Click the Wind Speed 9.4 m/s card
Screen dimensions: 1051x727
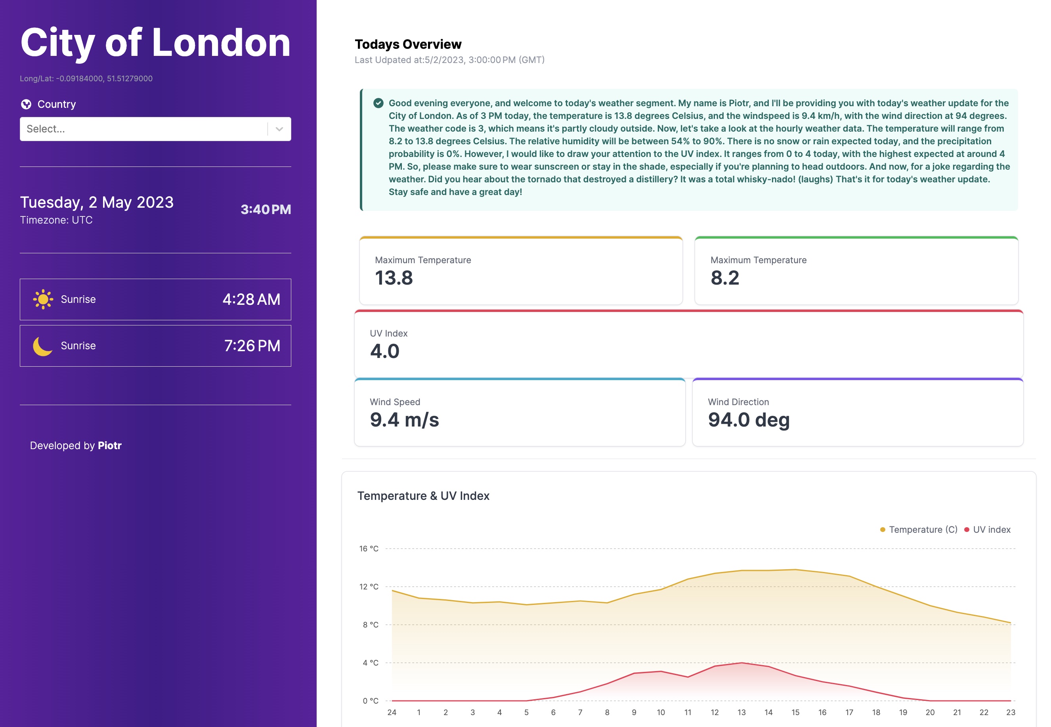tap(520, 413)
